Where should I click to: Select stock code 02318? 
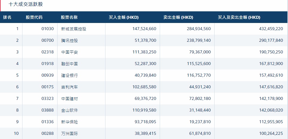[x=48, y=52]
